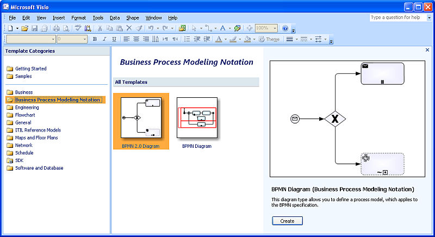Image resolution: width=435 pixels, height=237 pixels.
Task: Open the Edit menu
Action: [26, 18]
